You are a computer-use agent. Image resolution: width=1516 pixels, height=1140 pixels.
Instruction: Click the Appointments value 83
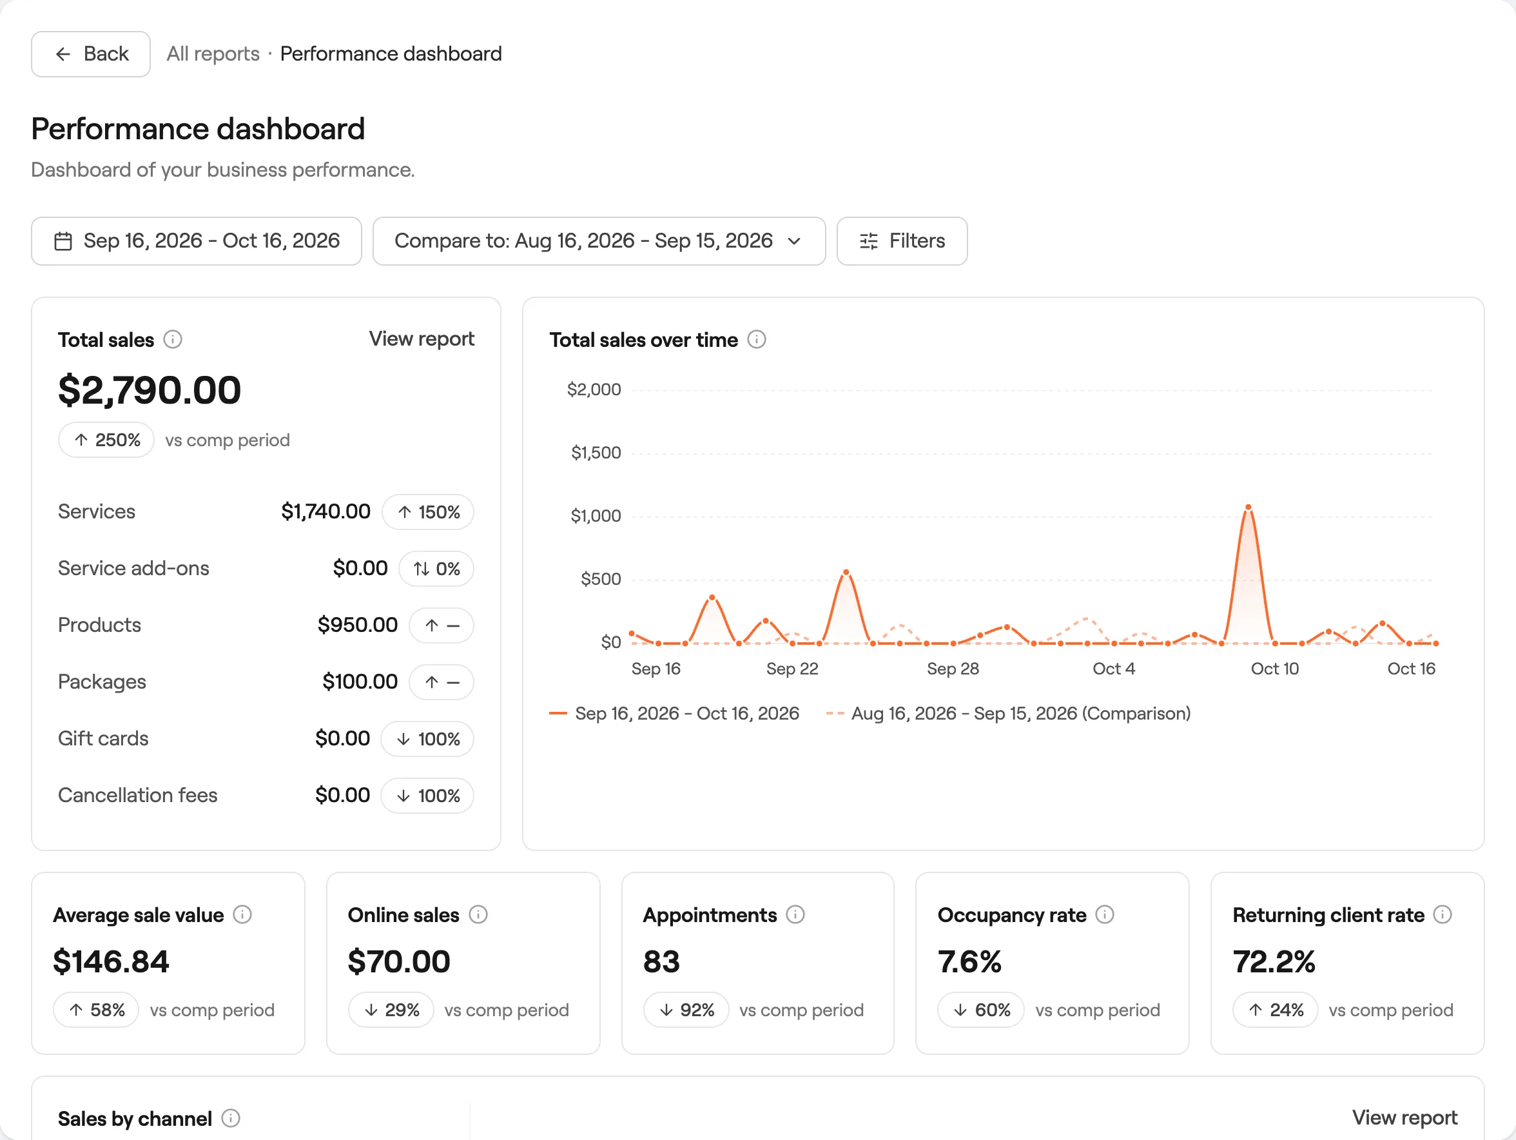[x=661, y=962]
